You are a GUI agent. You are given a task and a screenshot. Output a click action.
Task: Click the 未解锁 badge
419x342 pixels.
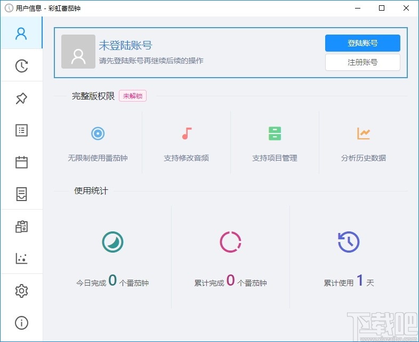[133, 96]
